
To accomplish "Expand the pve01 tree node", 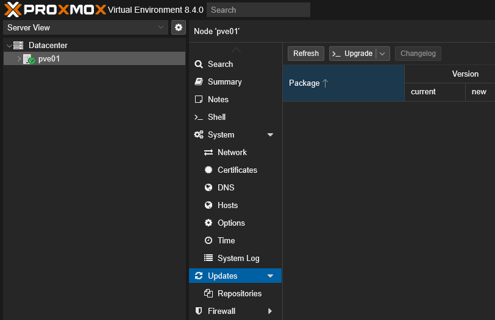I will (x=18, y=59).
